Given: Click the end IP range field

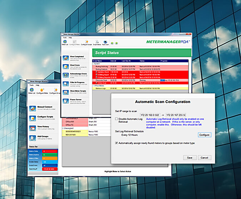Looking at the screenshot, I should [176, 115].
